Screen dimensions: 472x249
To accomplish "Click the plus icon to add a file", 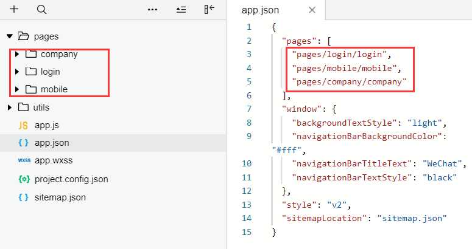I will 14,9.
